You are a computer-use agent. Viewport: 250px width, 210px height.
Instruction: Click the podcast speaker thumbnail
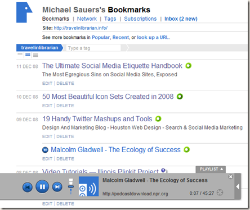(x=88, y=186)
